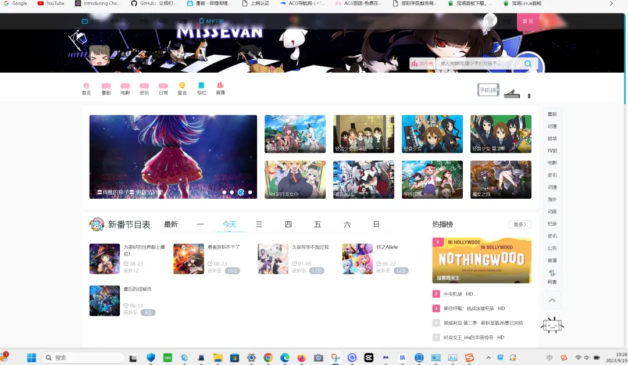Image resolution: width=628 pixels, height=365 pixels.
Task: Open the 小林家的龙女仆 thumbnail
Action: tap(295, 180)
